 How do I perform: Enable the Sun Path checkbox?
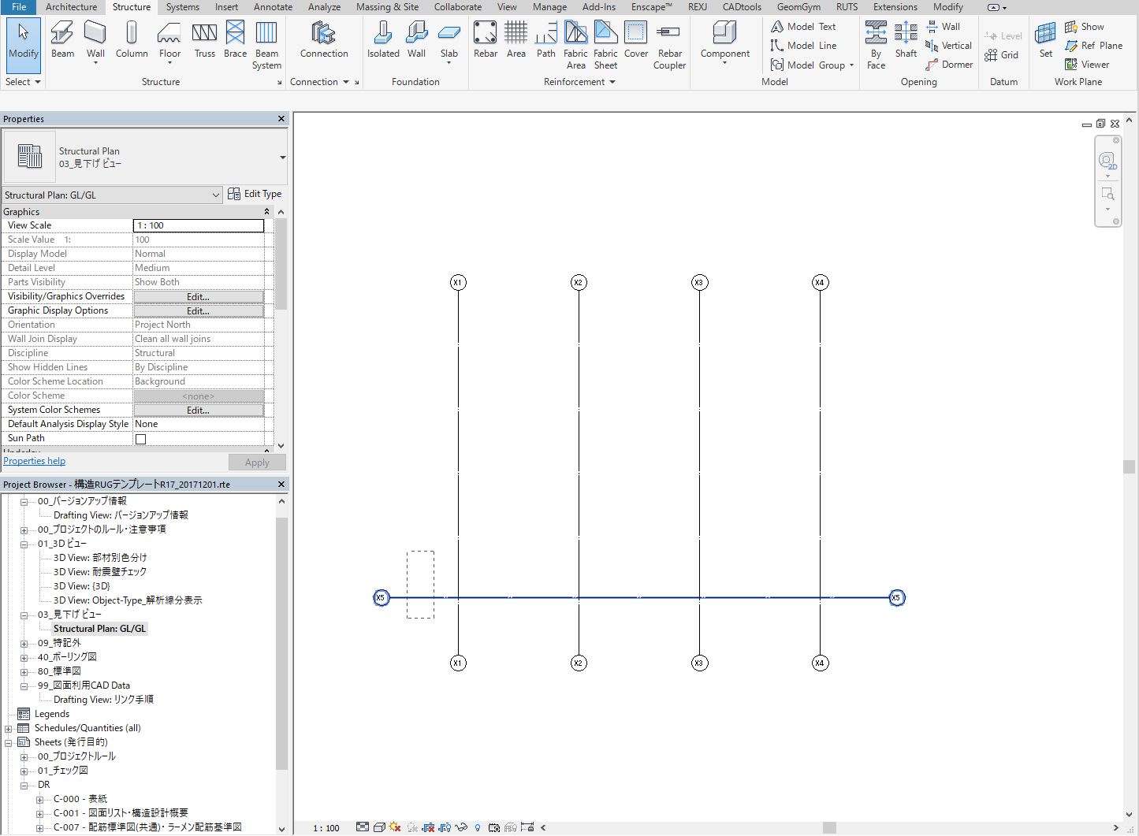(140, 439)
